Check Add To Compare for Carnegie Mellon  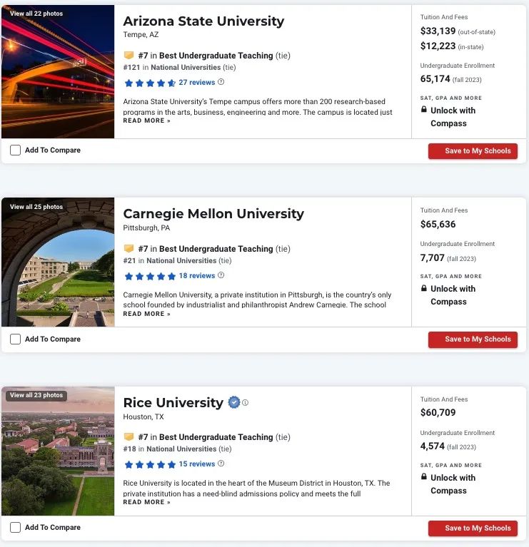coord(15,339)
